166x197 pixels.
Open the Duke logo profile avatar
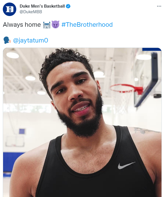tap(10, 9)
